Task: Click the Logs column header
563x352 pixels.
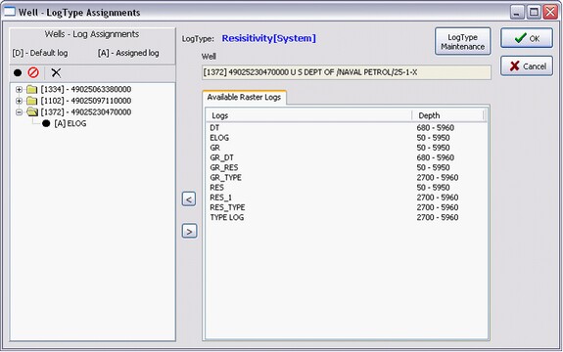Action: [308, 115]
